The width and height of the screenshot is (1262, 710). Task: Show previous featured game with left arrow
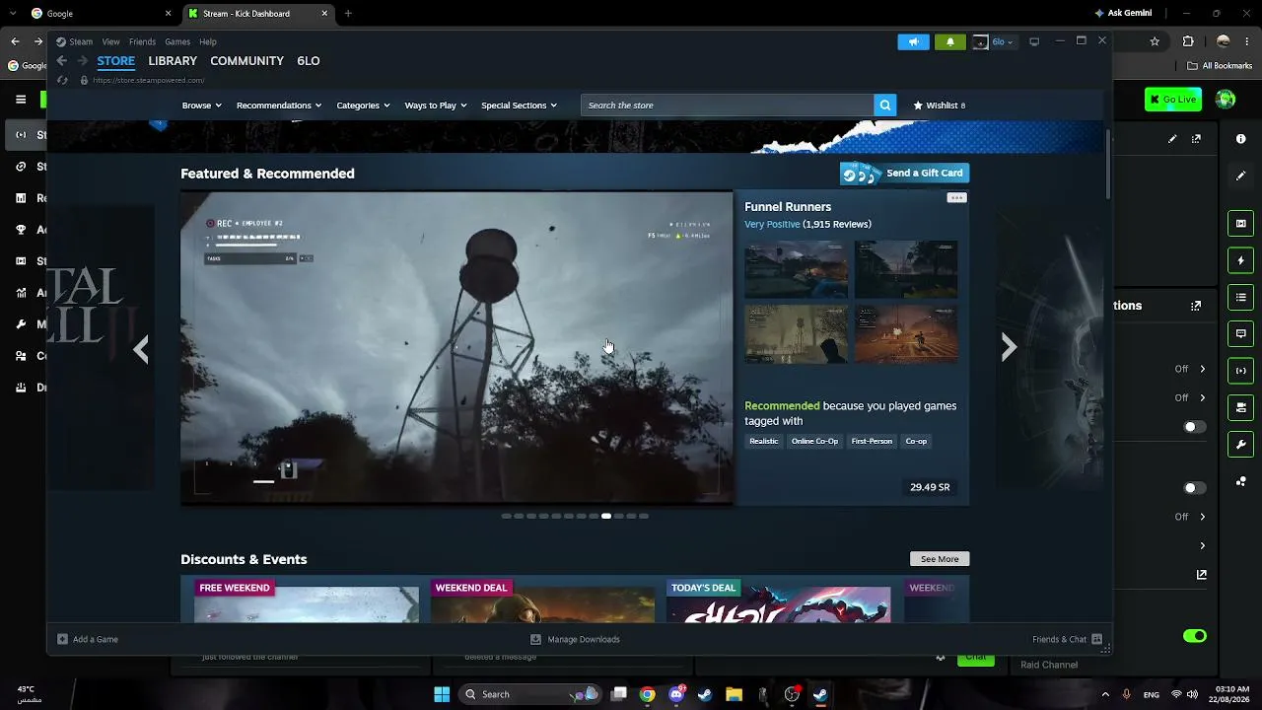[x=141, y=348]
